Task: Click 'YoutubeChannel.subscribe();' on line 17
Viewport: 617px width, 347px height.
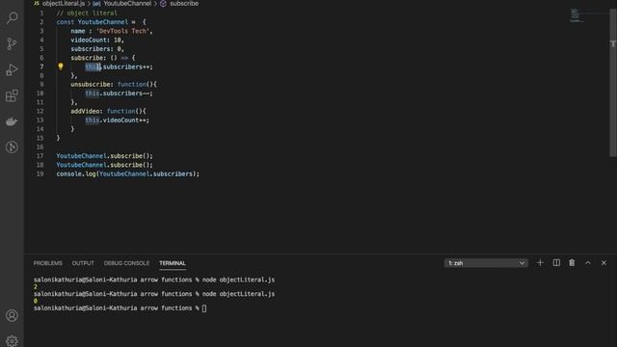Action: pos(104,156)
